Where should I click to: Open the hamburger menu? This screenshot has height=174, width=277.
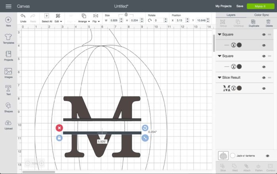[8, 6]
